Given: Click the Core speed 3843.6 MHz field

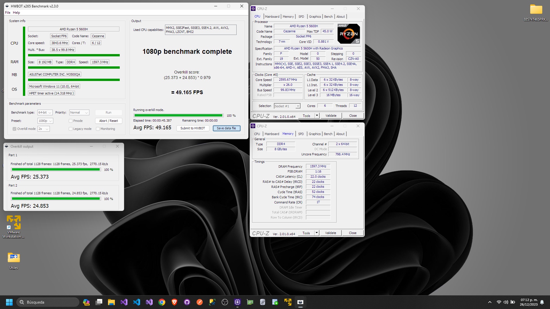Looking at the screenshot, I should [60, 43].
